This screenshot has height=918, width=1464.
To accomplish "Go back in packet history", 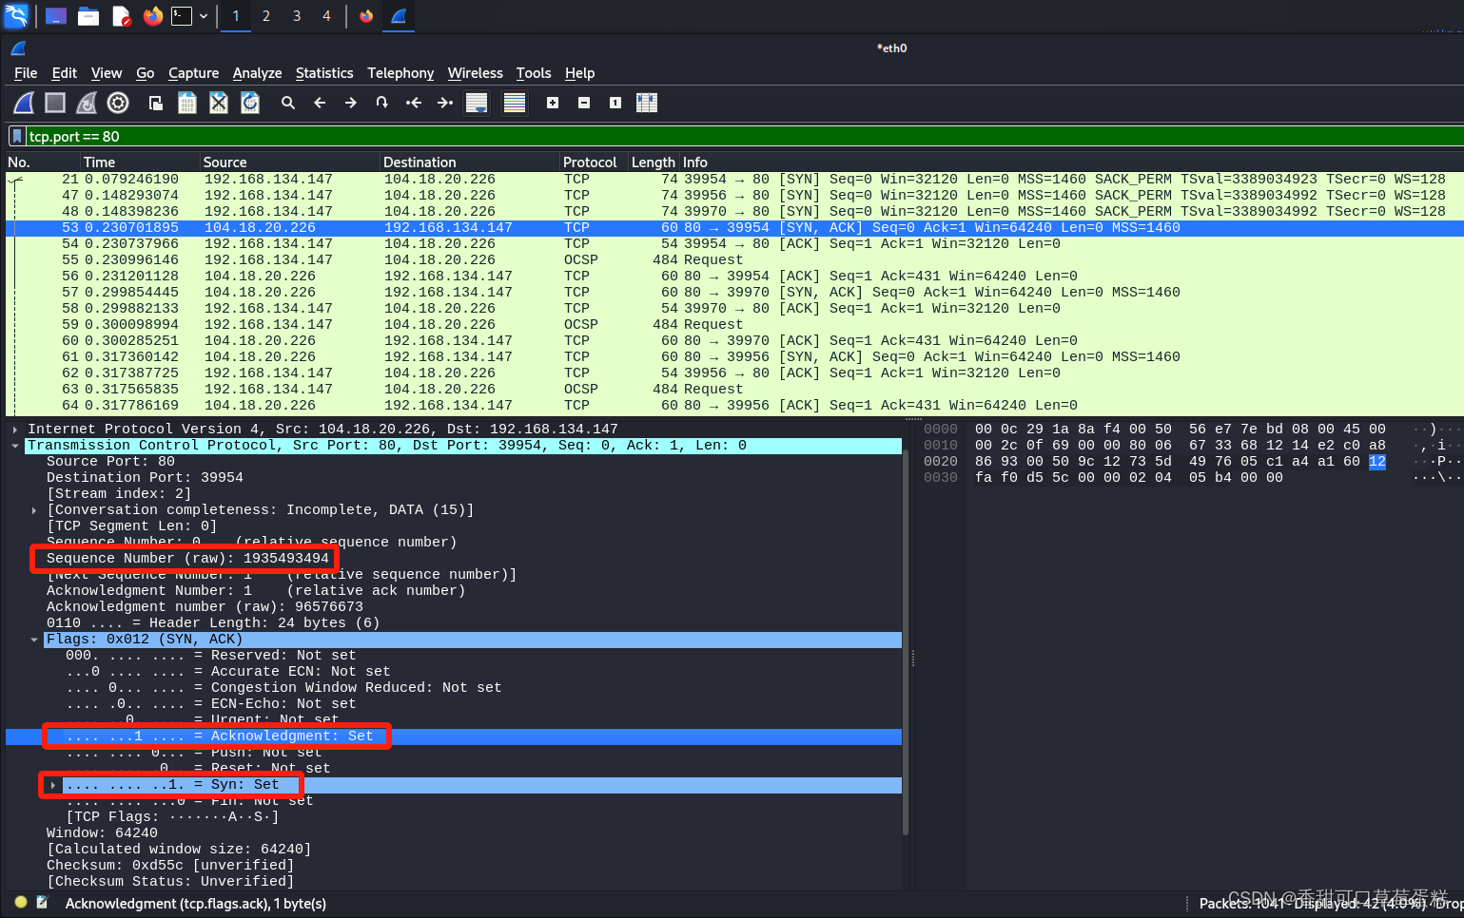I will [x=320, y=103].
